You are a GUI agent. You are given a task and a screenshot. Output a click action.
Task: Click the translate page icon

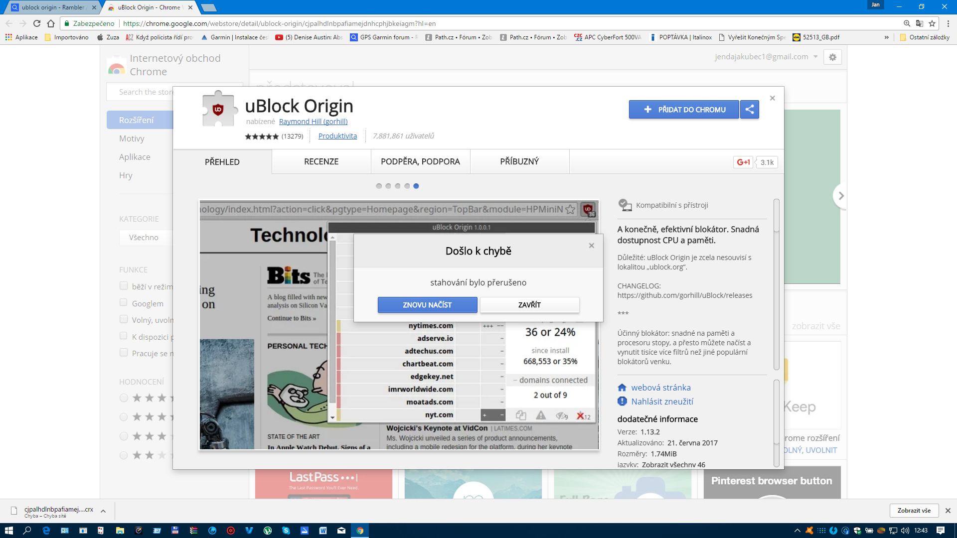(920, 23)
